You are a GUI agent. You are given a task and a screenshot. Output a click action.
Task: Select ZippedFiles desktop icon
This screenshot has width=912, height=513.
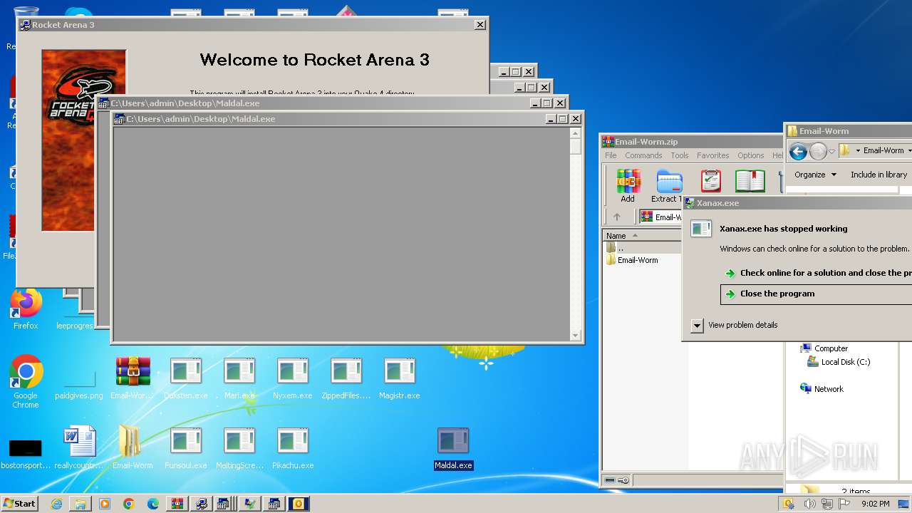(346, 379)
